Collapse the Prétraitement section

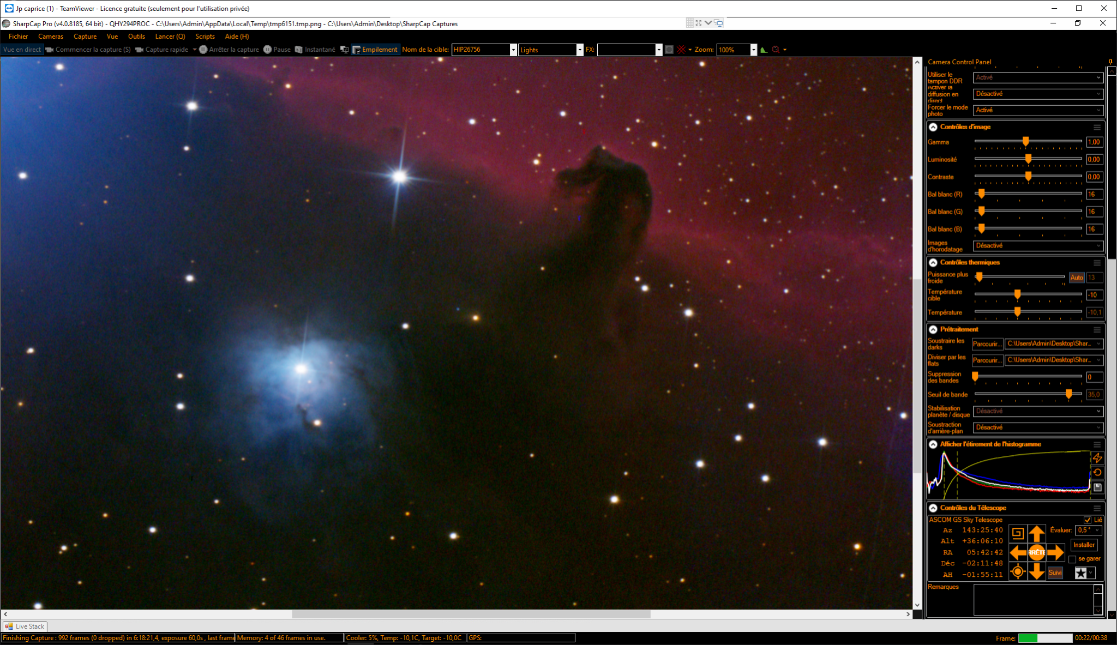coord(933,330)
